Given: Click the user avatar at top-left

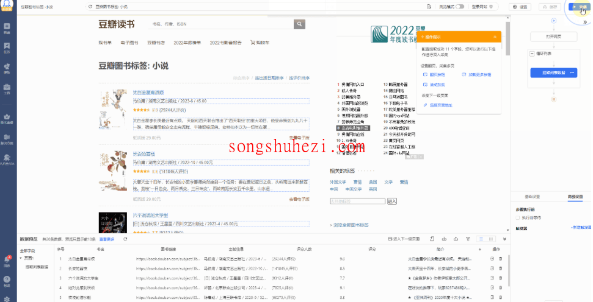Looking at the screenshot, I should pos(7,4).
